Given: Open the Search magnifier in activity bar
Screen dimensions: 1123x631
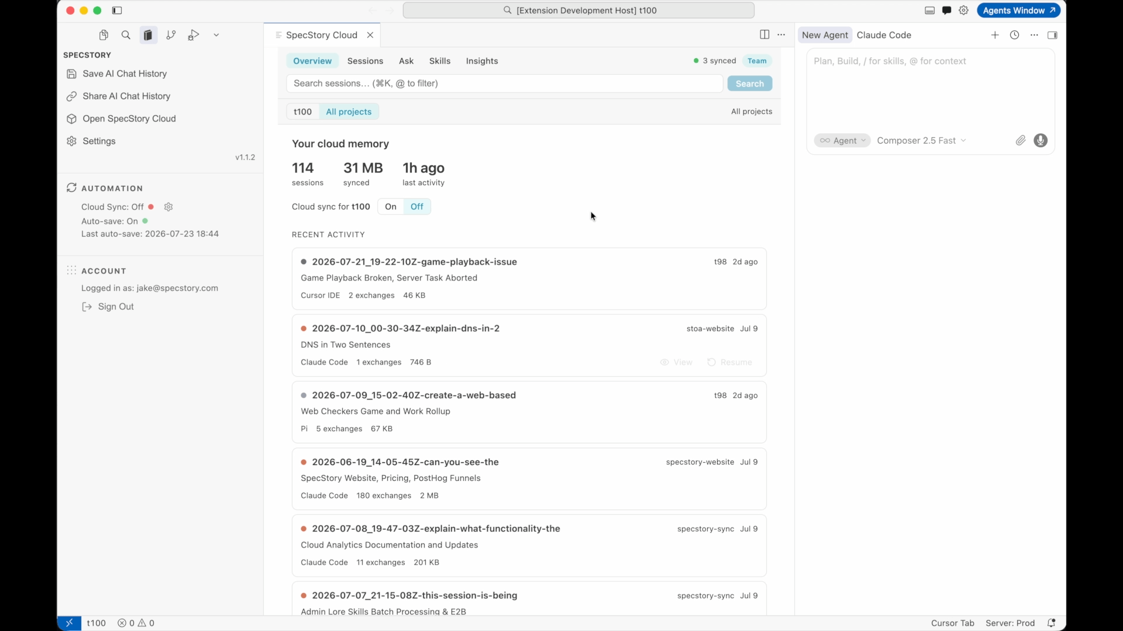Looking at the screenshot, I should pos(126,35).
